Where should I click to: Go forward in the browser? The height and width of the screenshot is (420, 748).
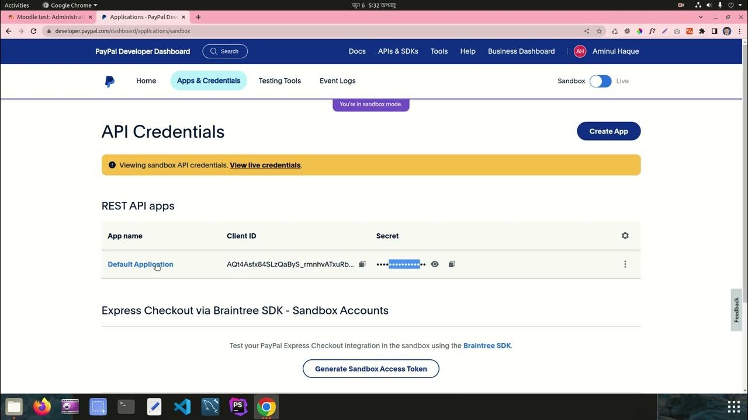pos(21,31)
